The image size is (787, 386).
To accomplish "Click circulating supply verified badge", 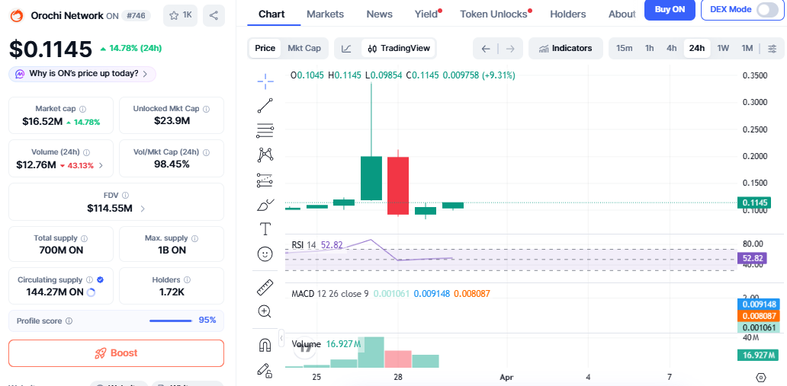I will pyautogui.click(x=101, y=279).
